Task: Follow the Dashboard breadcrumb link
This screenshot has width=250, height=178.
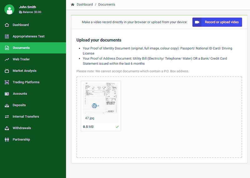Action: [x=85, y=5]
